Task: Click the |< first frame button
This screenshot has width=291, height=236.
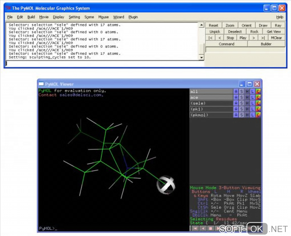Action: (211, 38)
